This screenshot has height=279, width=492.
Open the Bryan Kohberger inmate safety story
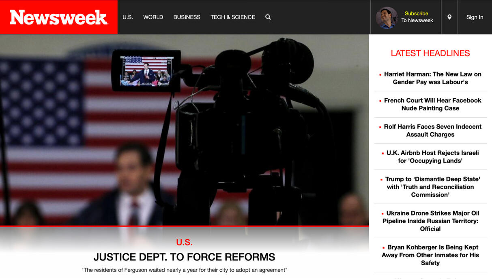(x=430, y=255)
